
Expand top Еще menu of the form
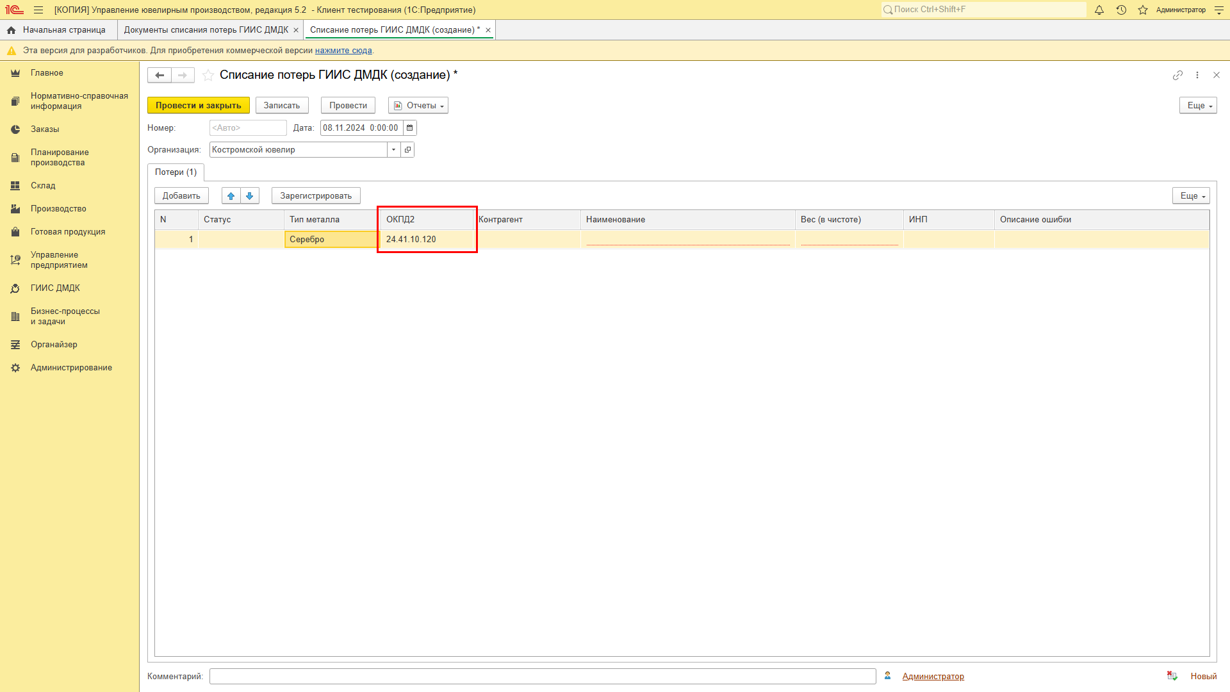(x=1198, y=106)
